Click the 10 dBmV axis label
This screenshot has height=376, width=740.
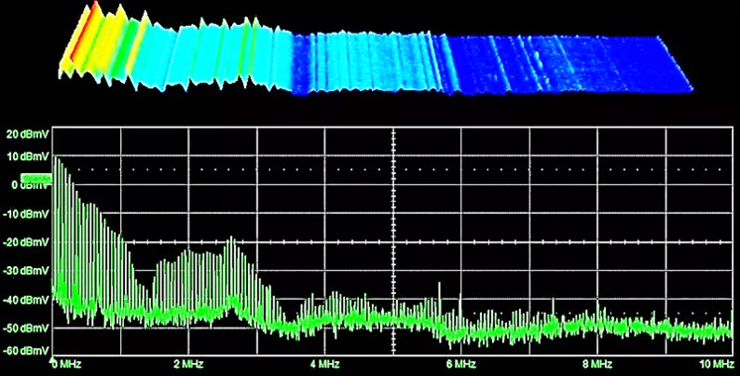click(x=28, y=156)
